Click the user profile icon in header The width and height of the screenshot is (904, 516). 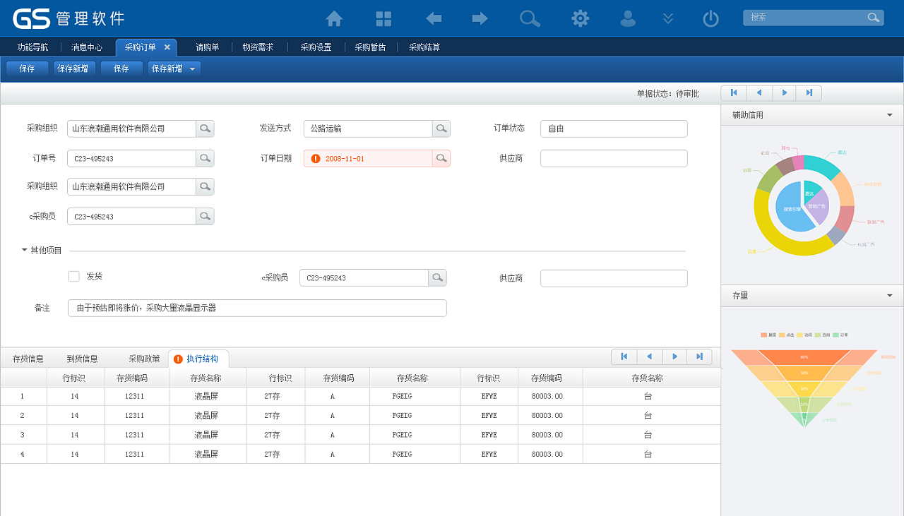pos(628,18)
